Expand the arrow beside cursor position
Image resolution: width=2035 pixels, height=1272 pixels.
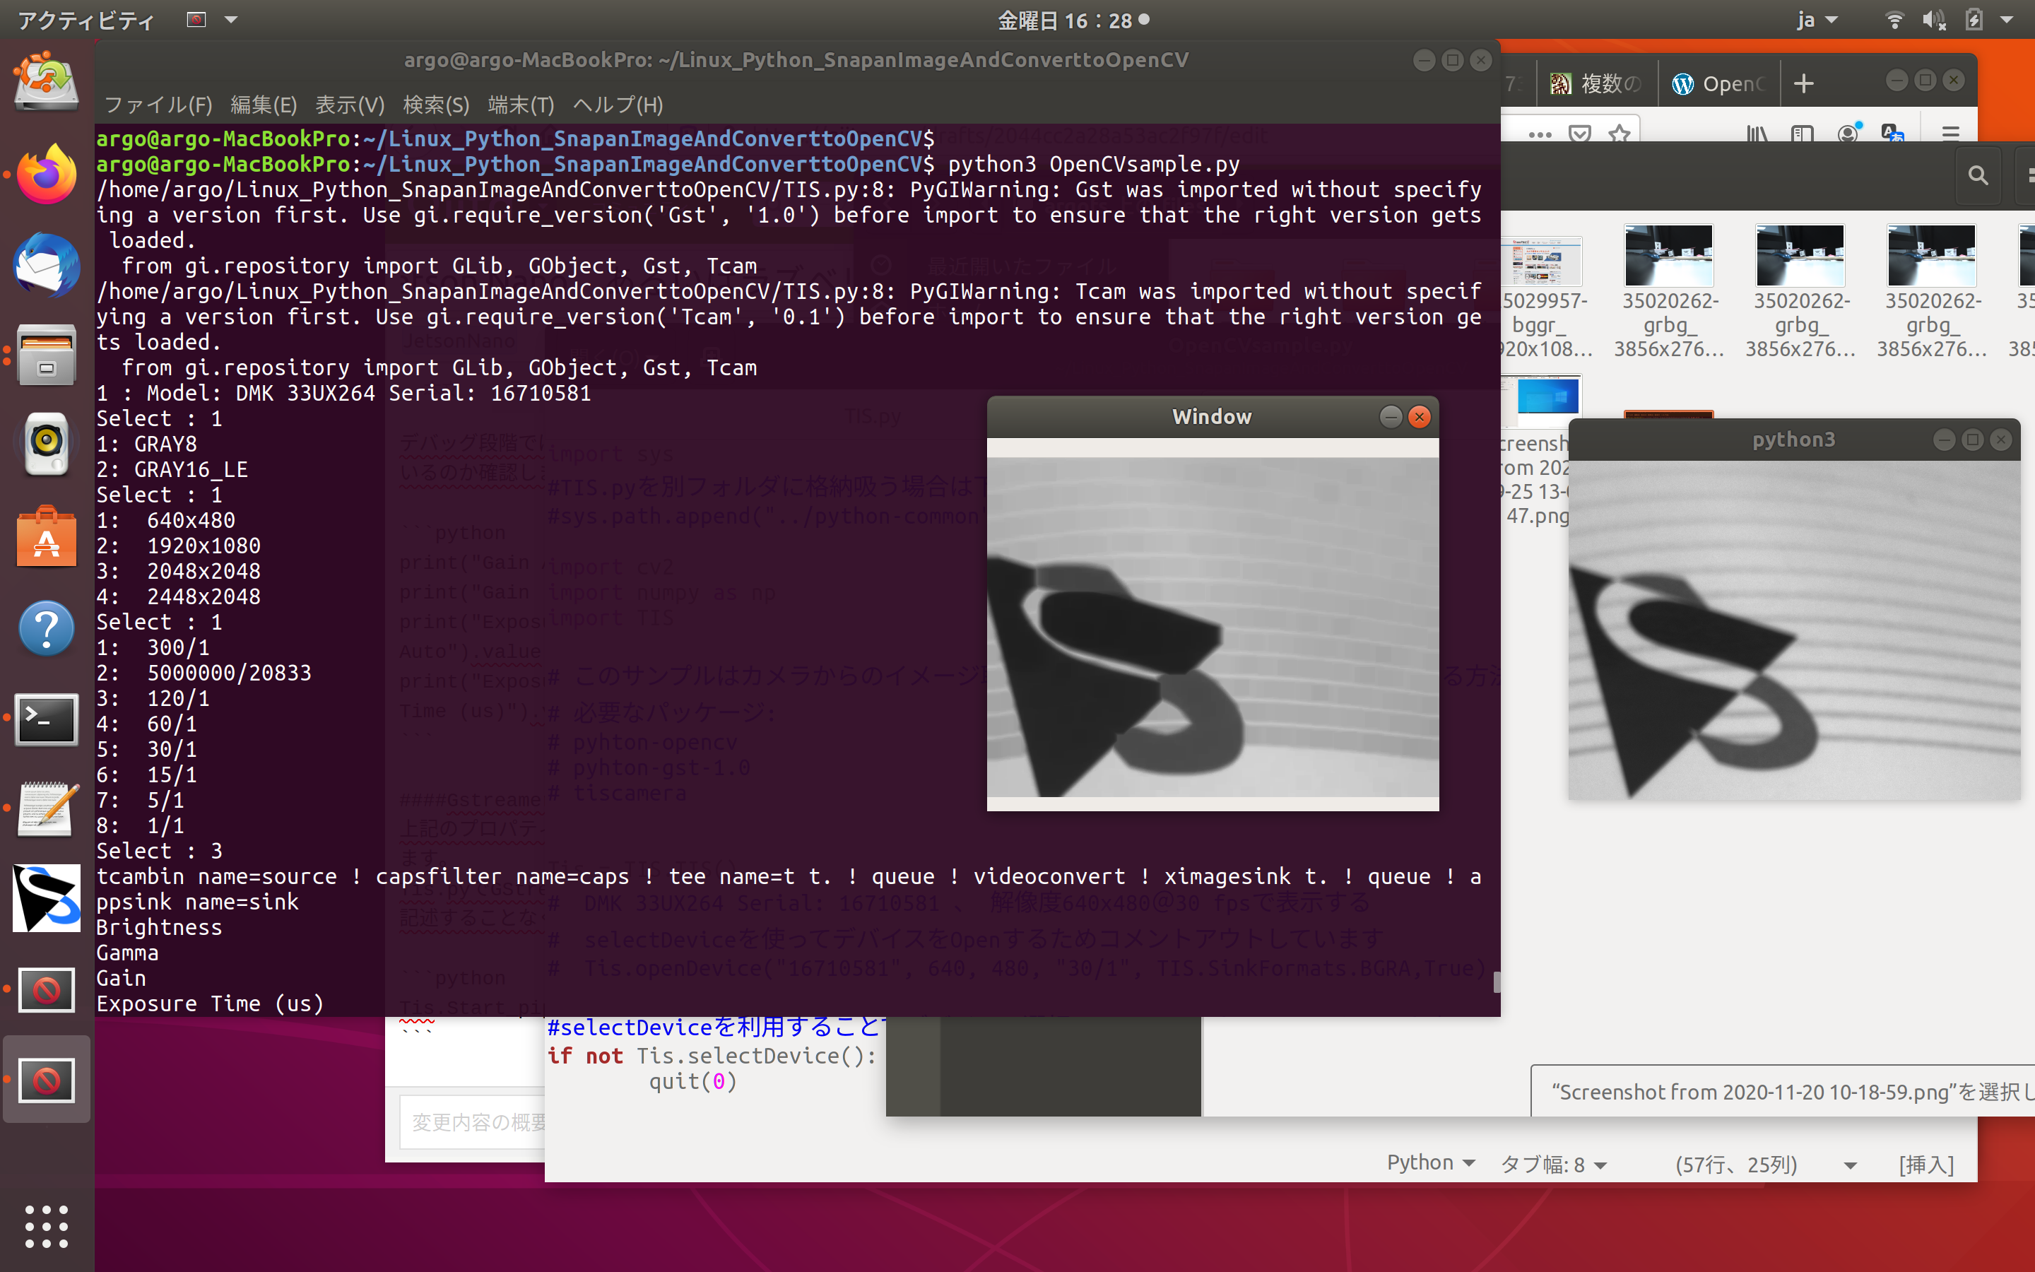pyautogui.click(x=1850, y=1165)
